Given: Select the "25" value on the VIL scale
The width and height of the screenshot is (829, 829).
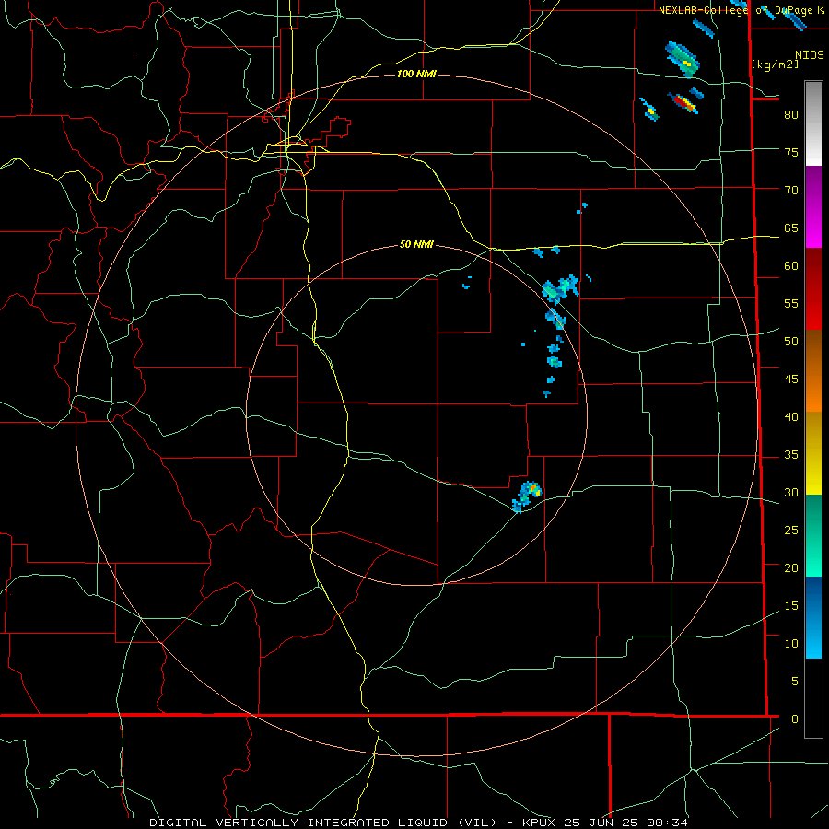Looking at the screenshot, I should (x=791, y=531).
